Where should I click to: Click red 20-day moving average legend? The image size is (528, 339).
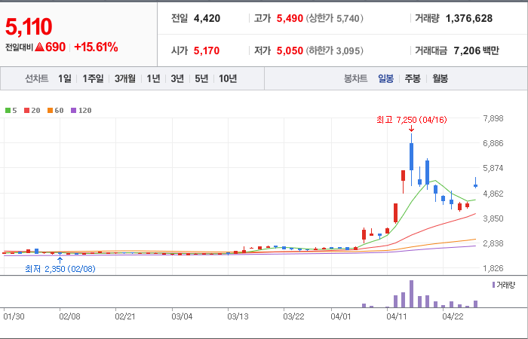pos(32,110)
